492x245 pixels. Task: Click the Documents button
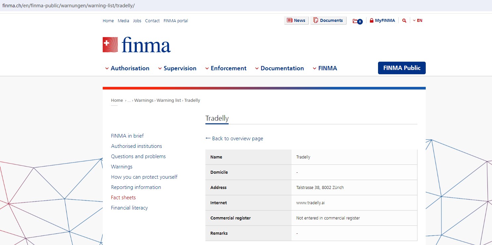[x=328, y=21]
